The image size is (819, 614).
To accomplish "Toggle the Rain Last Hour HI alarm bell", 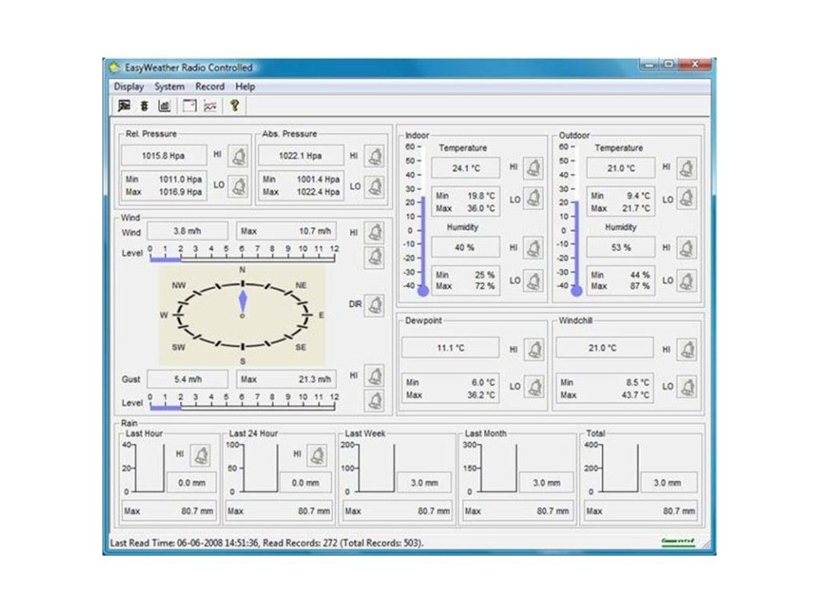I will [x=200, y=455].
